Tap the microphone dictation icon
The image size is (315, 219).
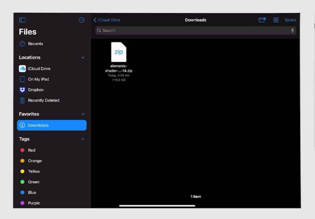(x=292, y=31)
